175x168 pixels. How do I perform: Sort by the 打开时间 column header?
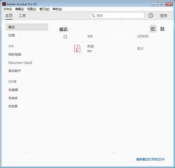pos(143,36)
